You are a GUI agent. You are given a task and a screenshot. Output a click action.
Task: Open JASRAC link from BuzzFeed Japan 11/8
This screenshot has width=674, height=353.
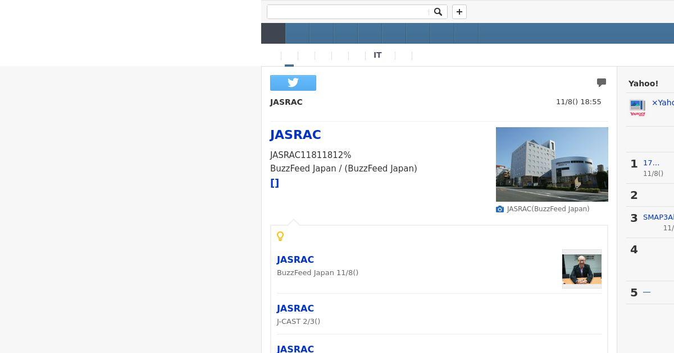point(295,259)
